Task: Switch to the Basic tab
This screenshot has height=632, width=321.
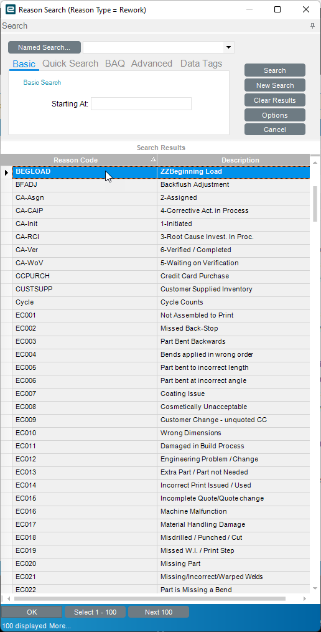Action: point(24,64)
